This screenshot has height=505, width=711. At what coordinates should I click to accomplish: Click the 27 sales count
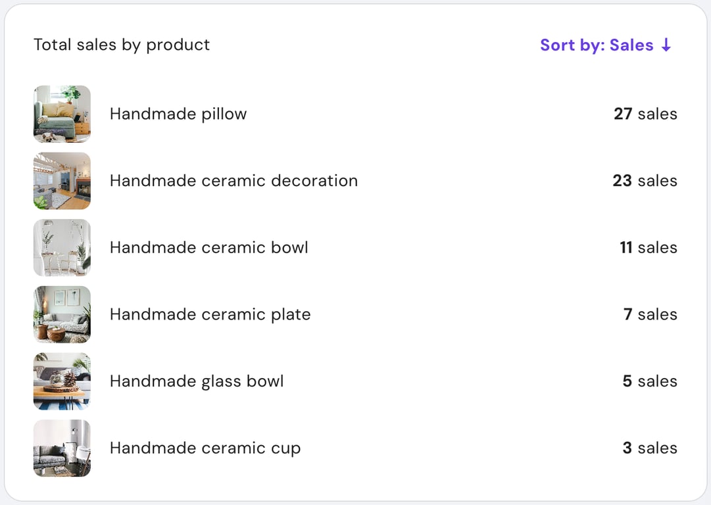pos(645,113)
